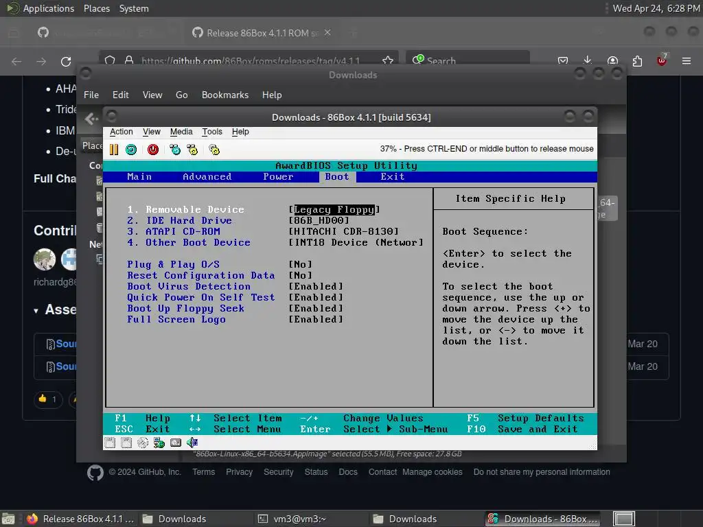Send Ctrl+Alt+Del via the toolbar icon
The width and height of the screenshot is (703, 527).
point(175,150)
